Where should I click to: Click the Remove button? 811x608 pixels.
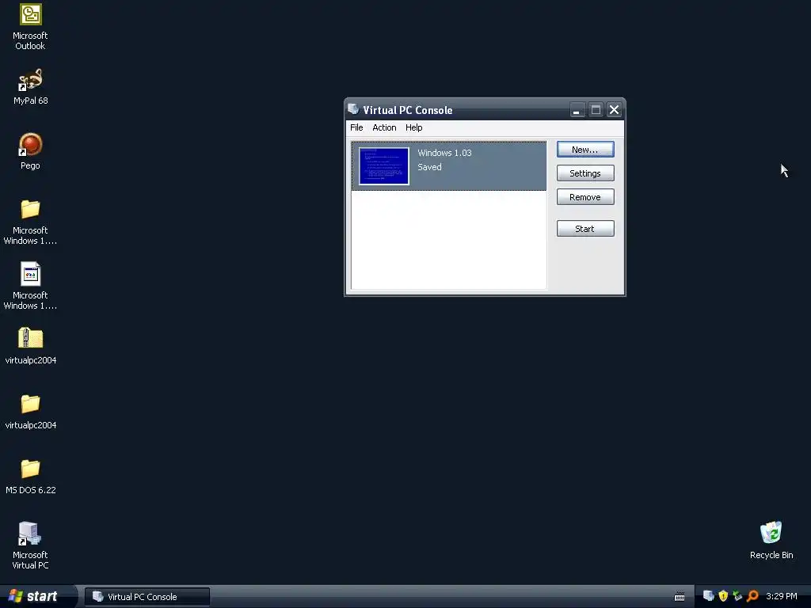click(x=585, y=197)
